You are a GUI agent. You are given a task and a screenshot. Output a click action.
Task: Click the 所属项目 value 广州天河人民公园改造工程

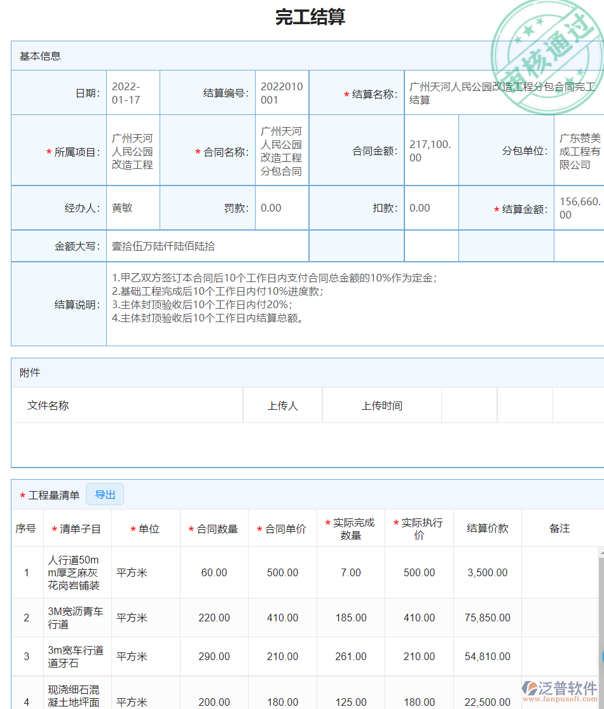coord(132,150)
